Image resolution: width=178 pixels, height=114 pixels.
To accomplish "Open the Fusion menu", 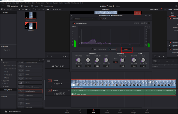I will 55,3.
